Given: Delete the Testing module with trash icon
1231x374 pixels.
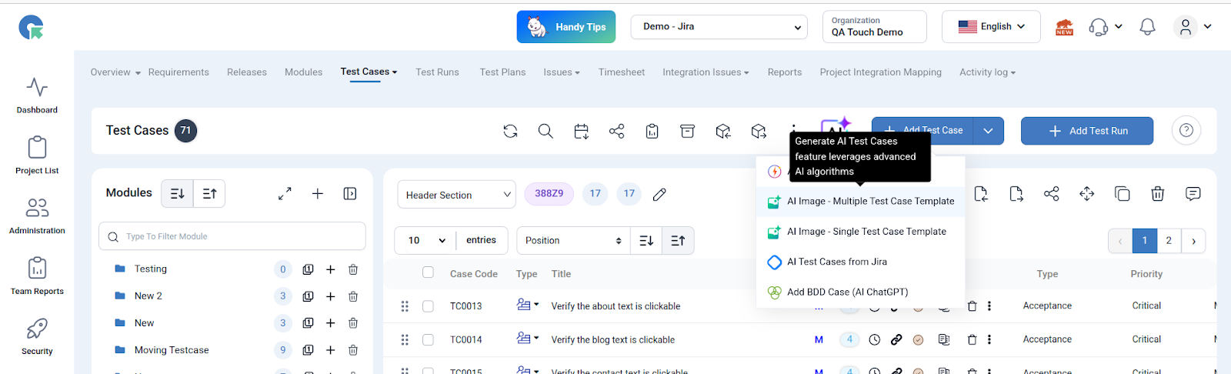Looking at the screenshot, I should pyautogui.click(x=353, y=269).
